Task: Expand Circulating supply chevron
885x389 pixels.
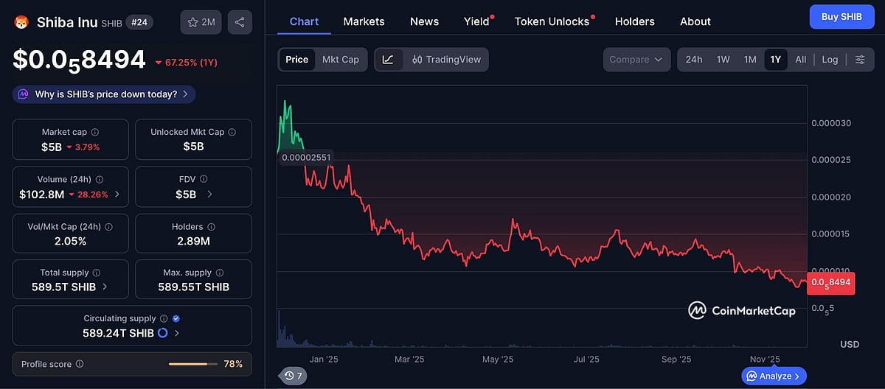Action: (177, 333)
